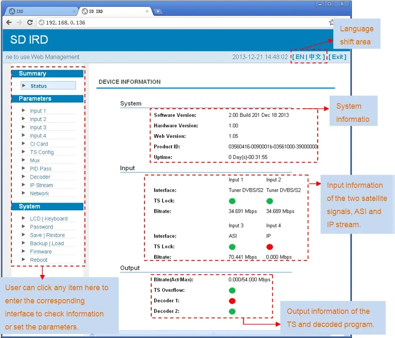Viewport: 395px width, 338px height.
Task: Close the SD IRD browser tab
Action: (x=147, y=11)
